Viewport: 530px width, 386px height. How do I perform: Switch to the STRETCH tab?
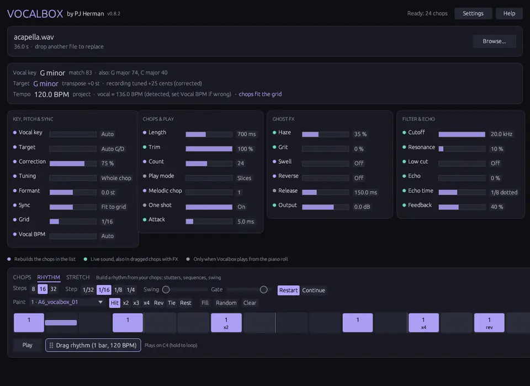coord(78,277)
